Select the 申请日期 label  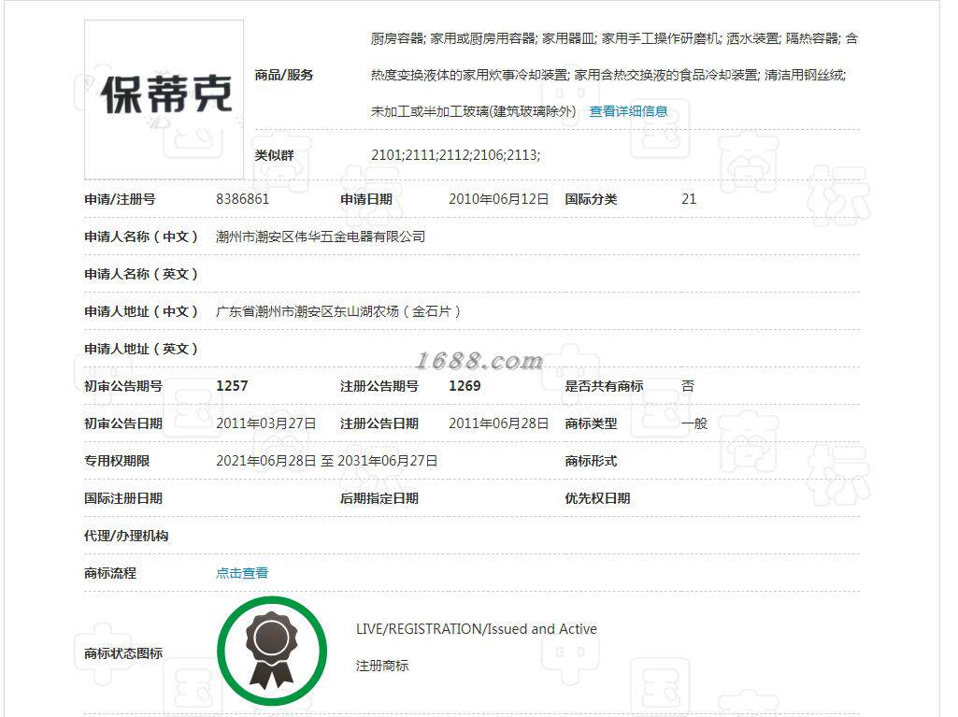[366, 199]
